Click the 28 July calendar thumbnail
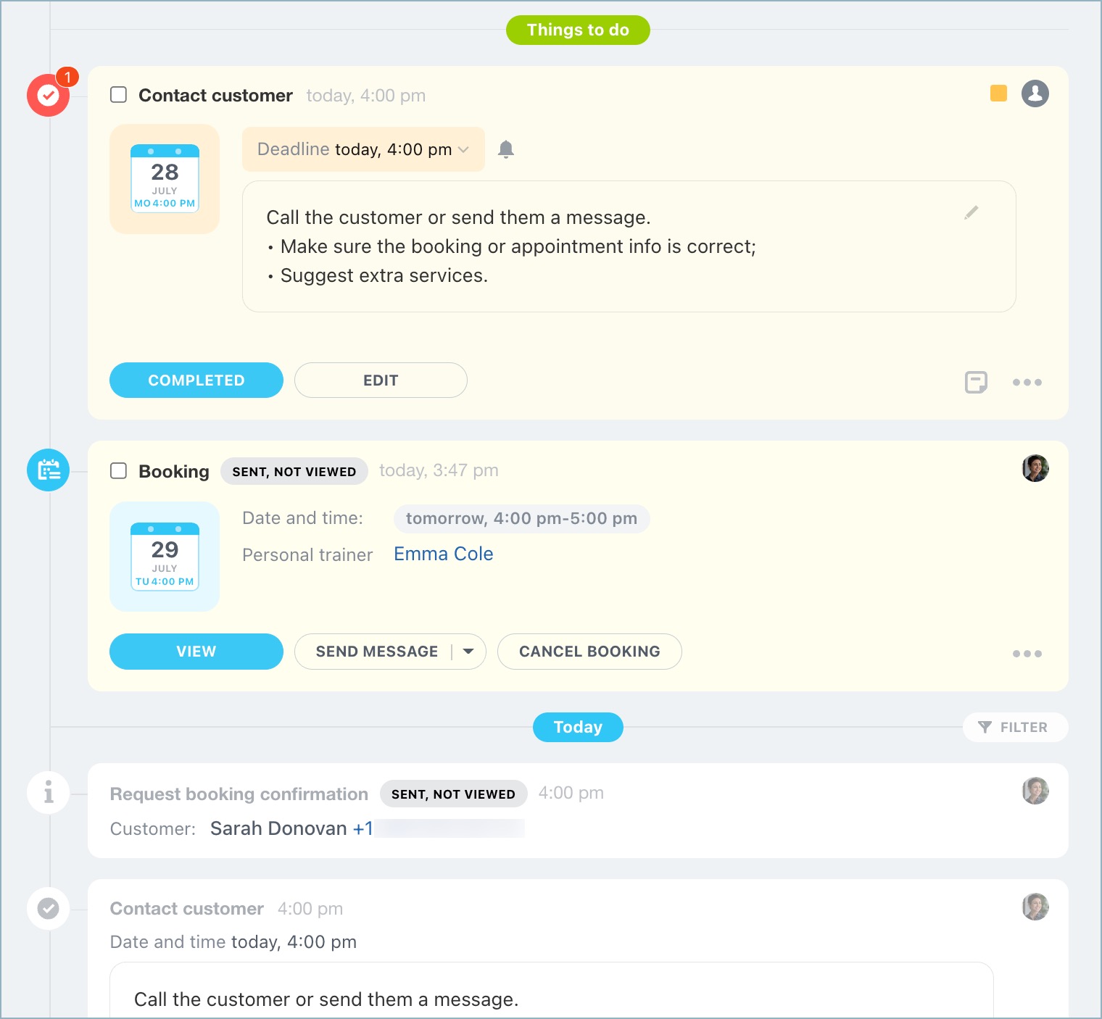1102x1019 pixels. pos(165,179)
